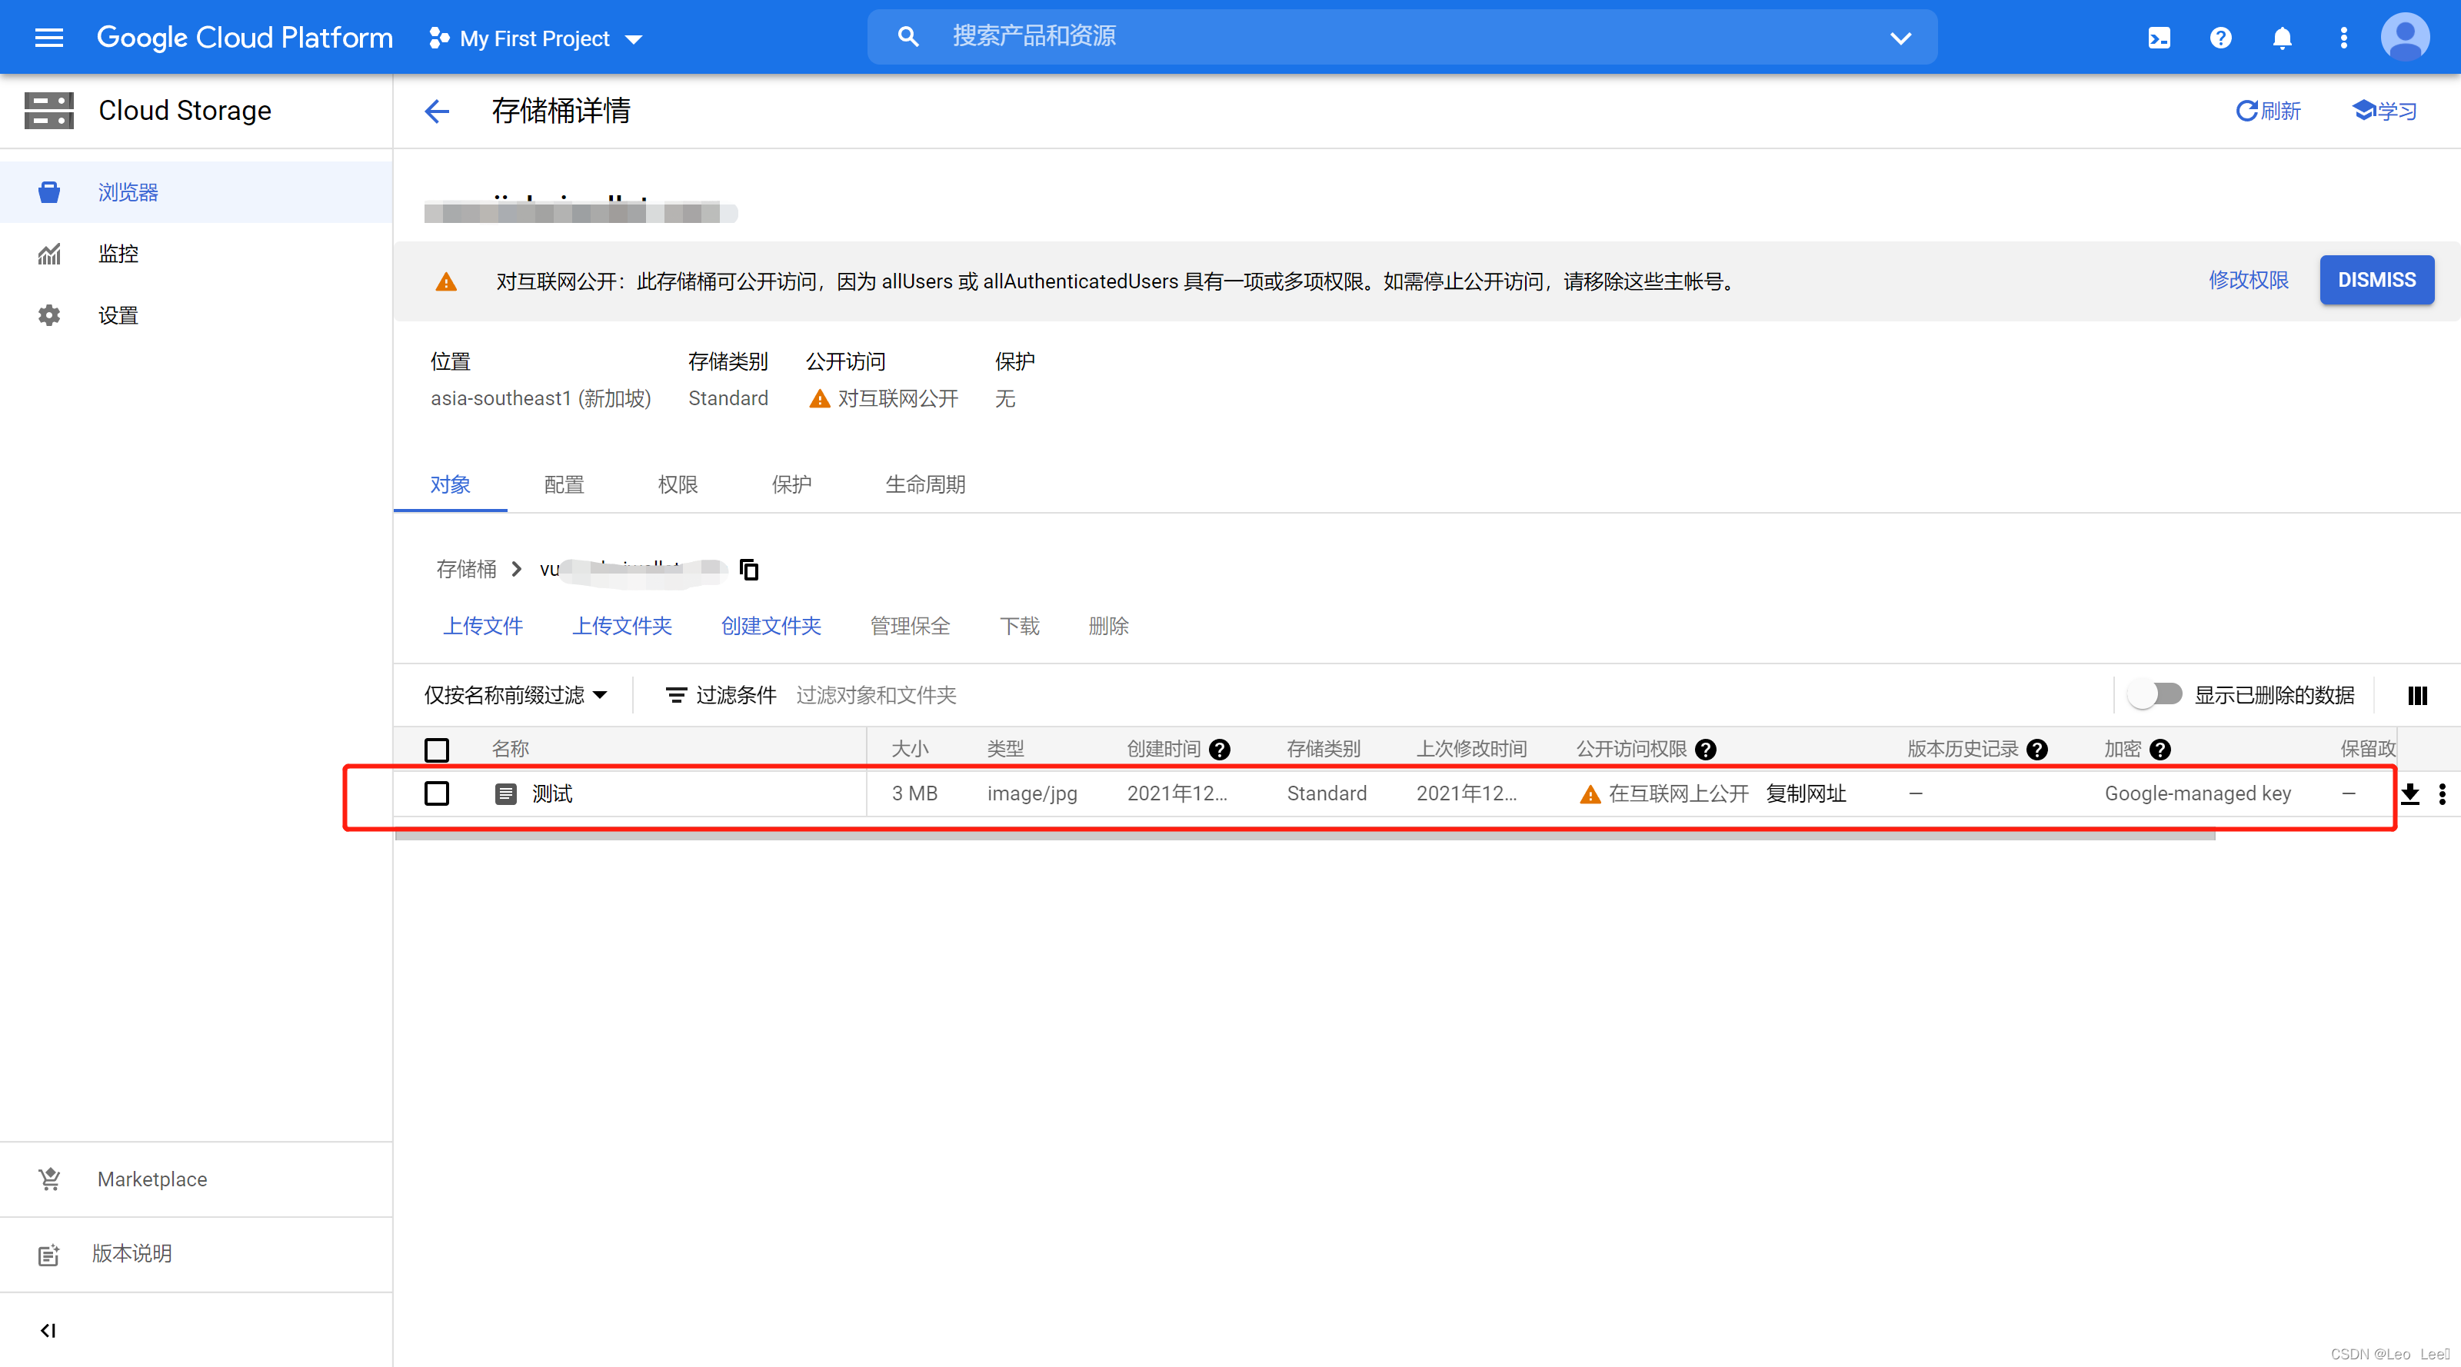This screenshot has height=1367, width=2461.
Task: Toggle 显示已删除的数据 switch
Action: click(2155, 694)
